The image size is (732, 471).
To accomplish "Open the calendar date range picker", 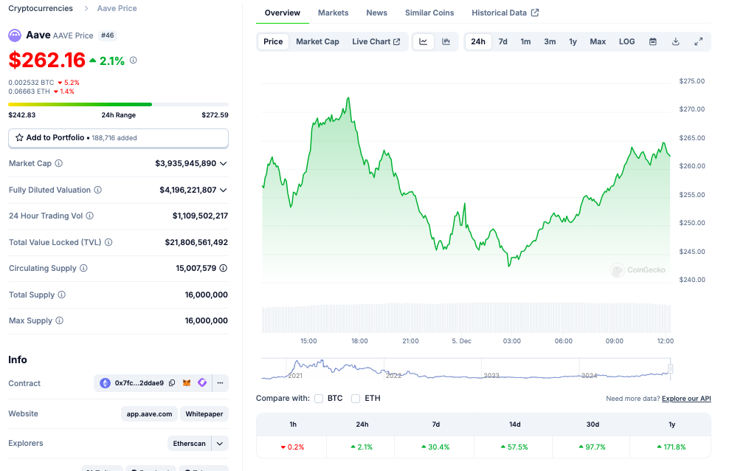I will [652, 41].
